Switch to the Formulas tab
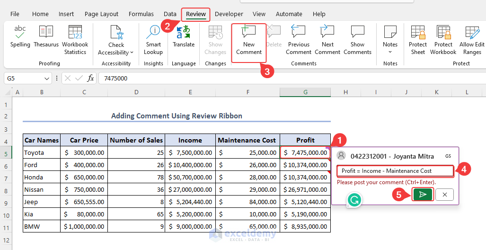Screen dimensions: 486x250 (141, 14)
